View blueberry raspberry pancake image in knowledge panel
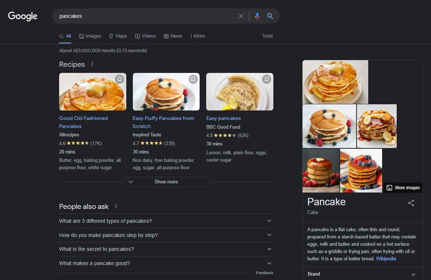This screenshot has height=280, width=431. (329, 126)
